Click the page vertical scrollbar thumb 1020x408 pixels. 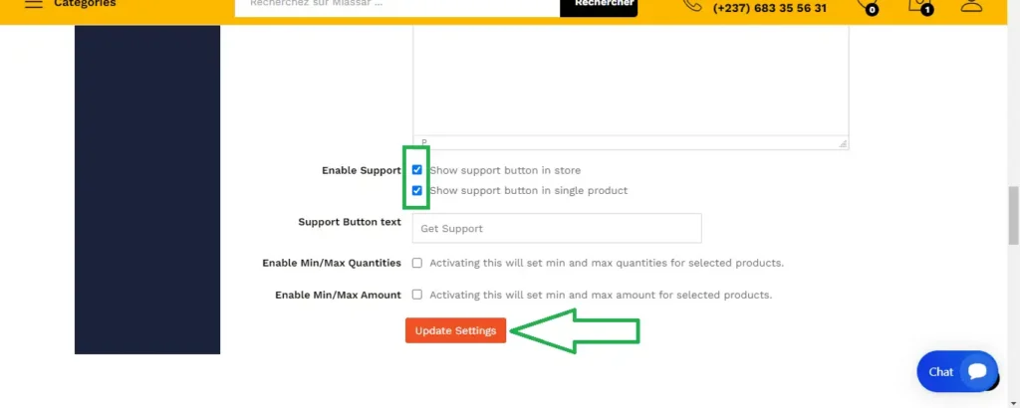tap(1013, 214)
